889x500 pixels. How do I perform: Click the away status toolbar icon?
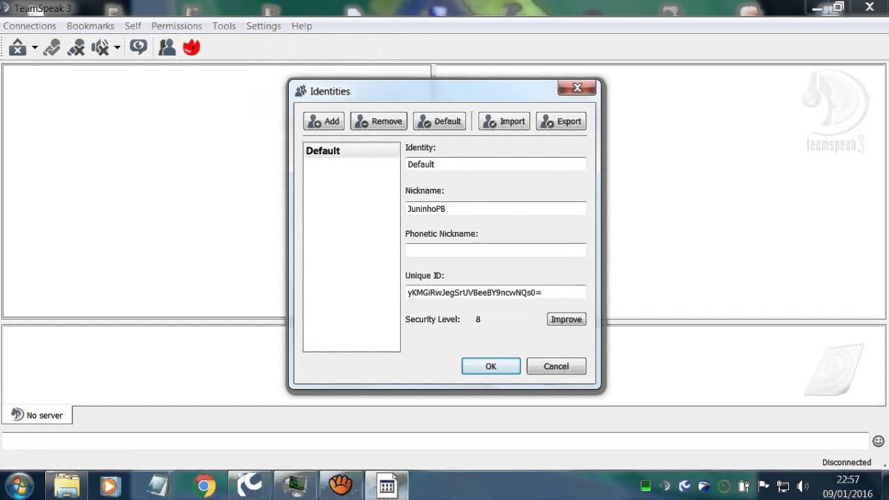coord(17,47)
